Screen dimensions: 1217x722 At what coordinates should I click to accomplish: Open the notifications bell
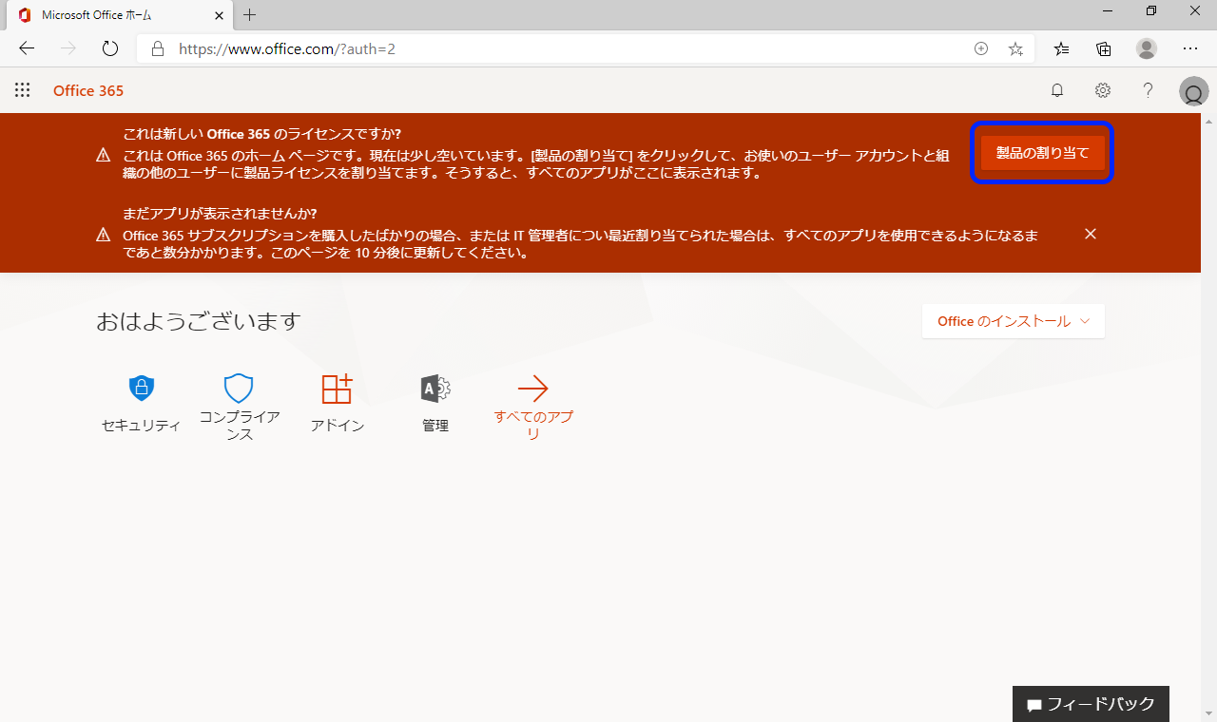(1056, 90)
